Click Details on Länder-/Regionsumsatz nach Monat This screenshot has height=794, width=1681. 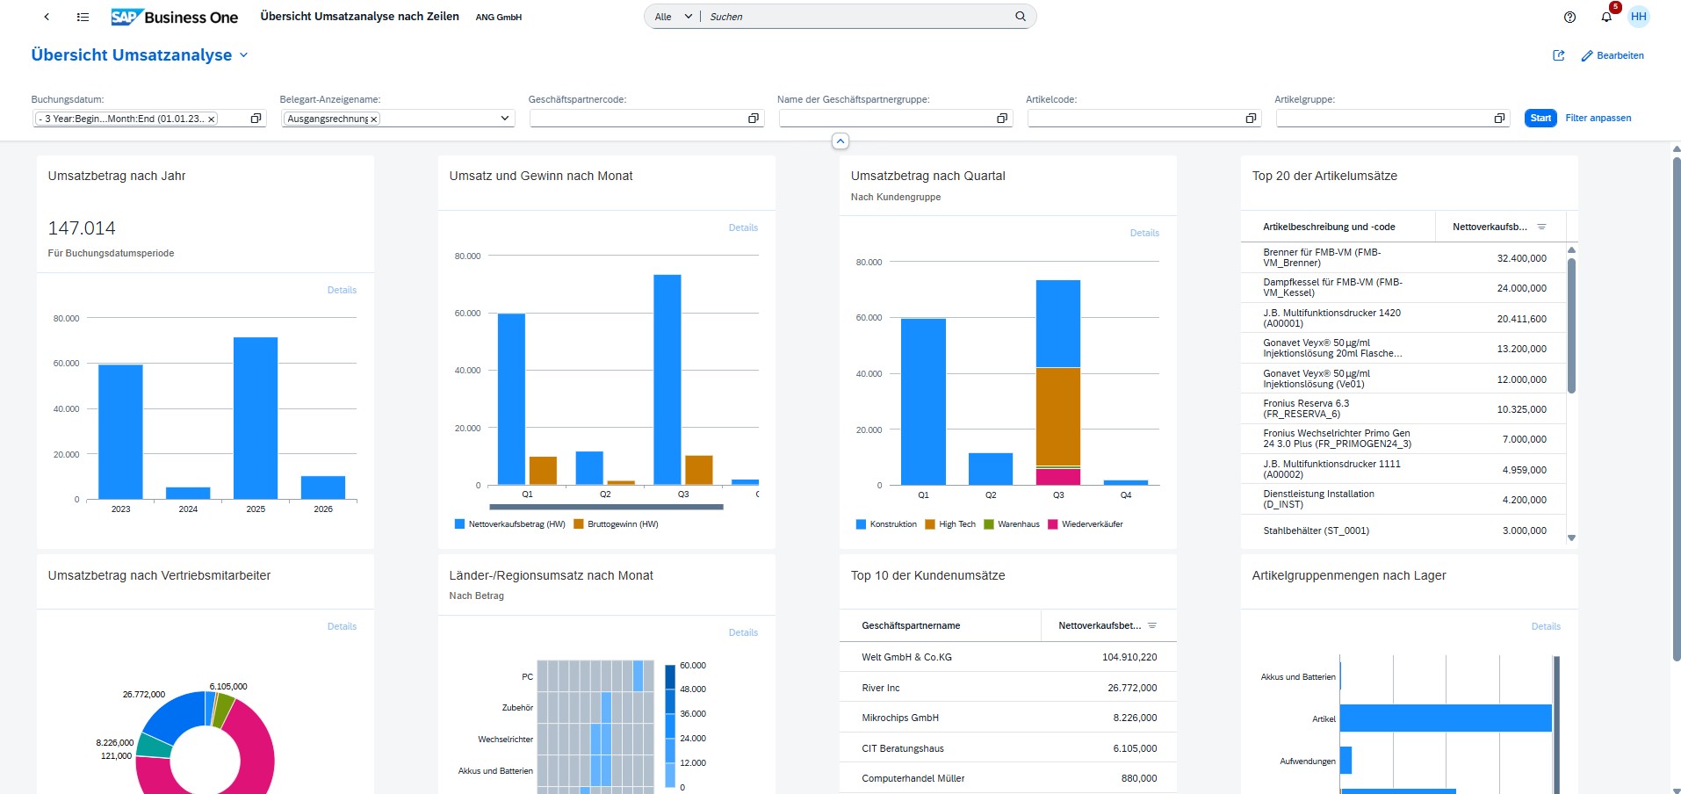[x=743, y=632]
